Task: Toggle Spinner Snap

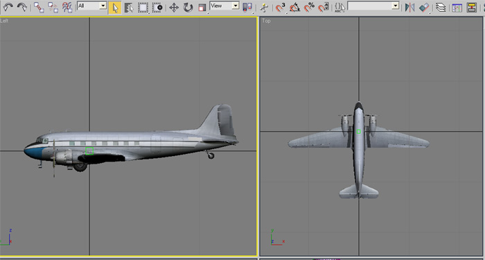Action: tap(324, 8)
